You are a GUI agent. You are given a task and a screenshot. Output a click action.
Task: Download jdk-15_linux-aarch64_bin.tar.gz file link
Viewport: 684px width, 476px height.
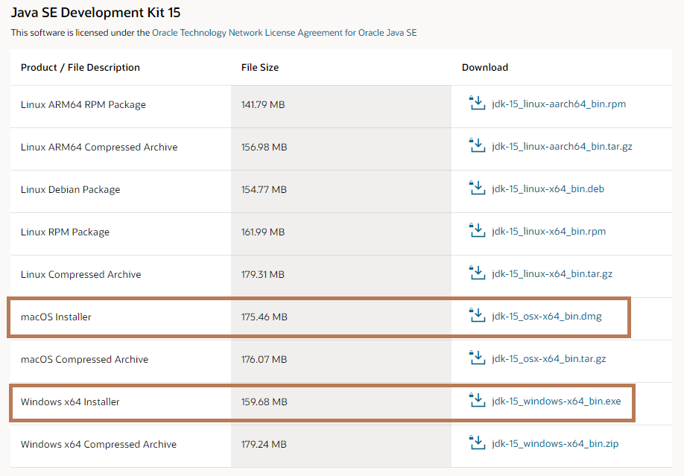[x=562, y=147]
